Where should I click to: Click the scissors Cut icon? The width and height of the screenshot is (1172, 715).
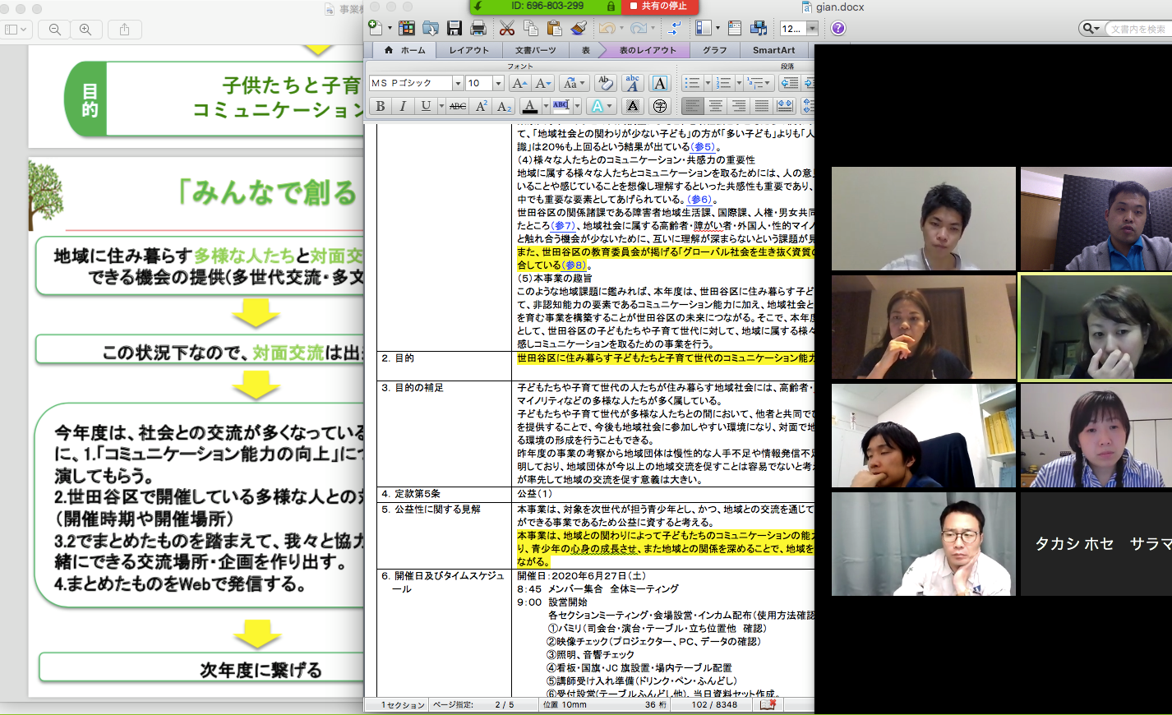point(507,29)
